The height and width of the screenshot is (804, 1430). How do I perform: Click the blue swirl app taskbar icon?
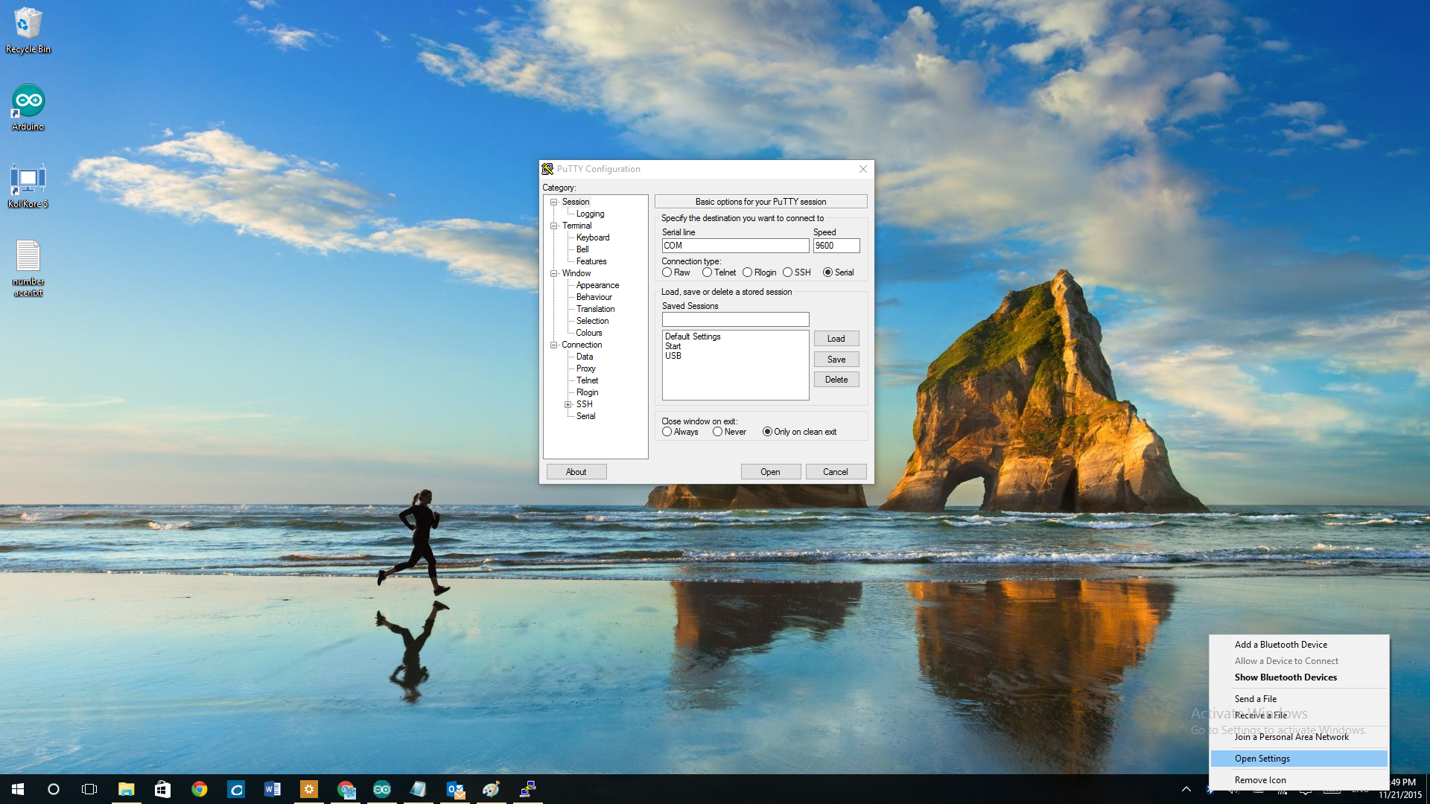click(236, 789)
